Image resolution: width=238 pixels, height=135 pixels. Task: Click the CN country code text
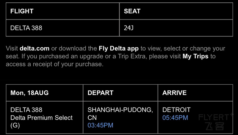click(x=92, y=118)
